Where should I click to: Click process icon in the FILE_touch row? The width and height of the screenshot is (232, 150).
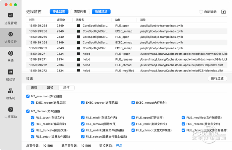(x=79, y=54)
